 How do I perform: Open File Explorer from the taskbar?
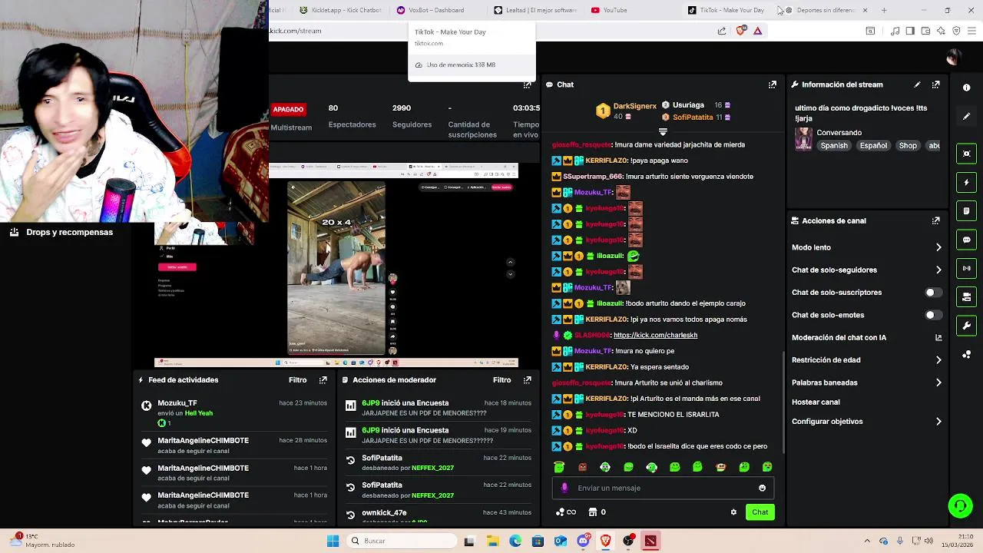pyautogui.click(x=492, y=541)
